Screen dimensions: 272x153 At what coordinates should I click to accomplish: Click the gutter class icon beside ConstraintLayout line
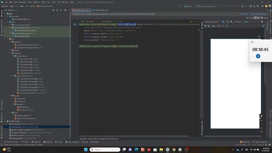pos(75,25)
